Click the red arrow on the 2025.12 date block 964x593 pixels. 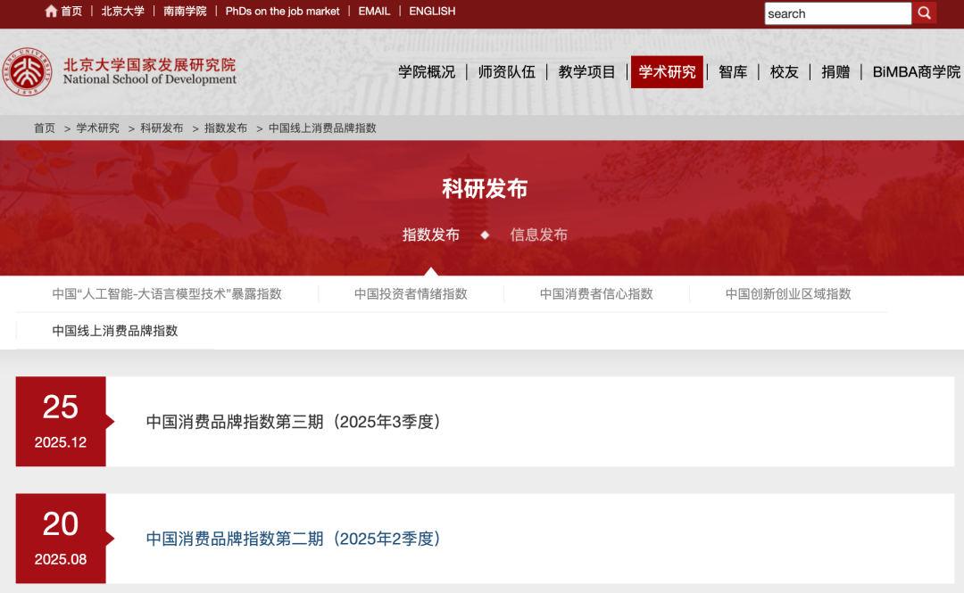tap(109, 421)
